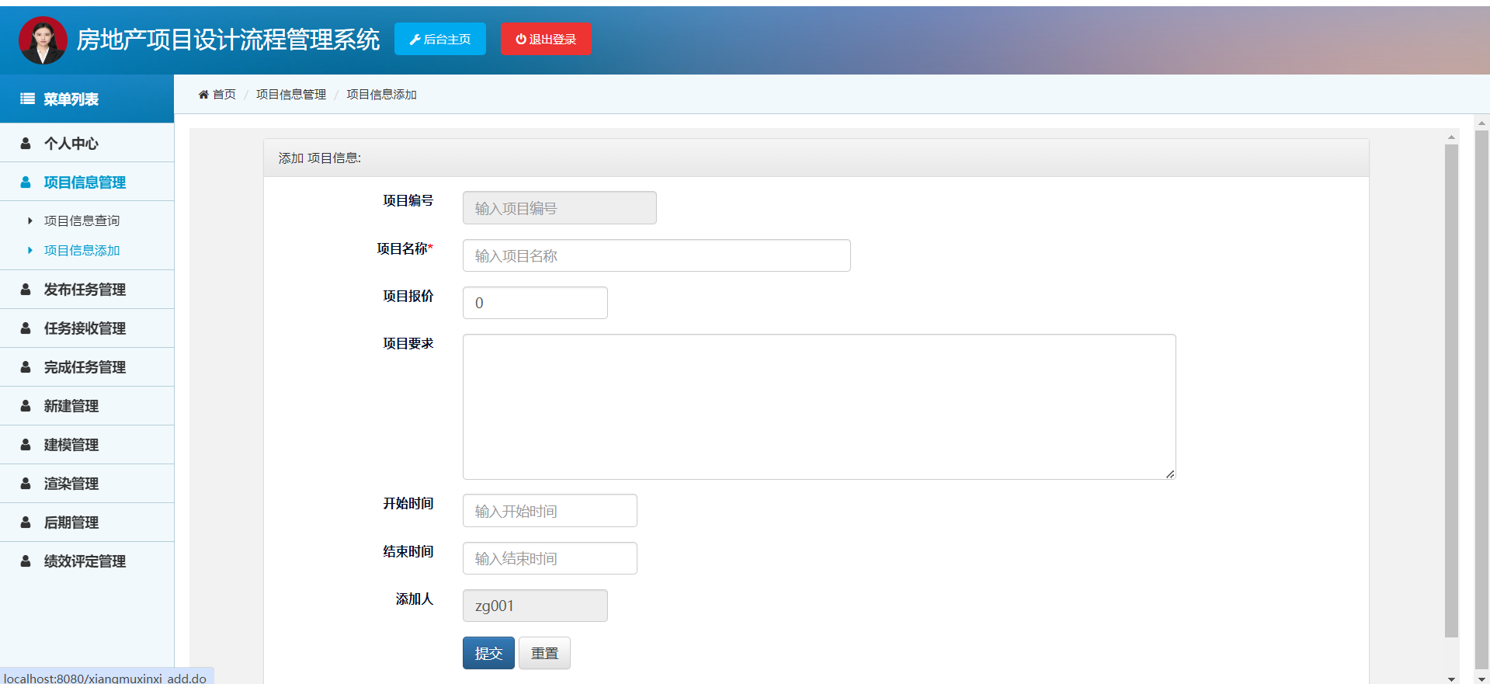Click 退出登录 logout button
The height and width of the screenshot is (684, 1490).
[x=546, y=39]
